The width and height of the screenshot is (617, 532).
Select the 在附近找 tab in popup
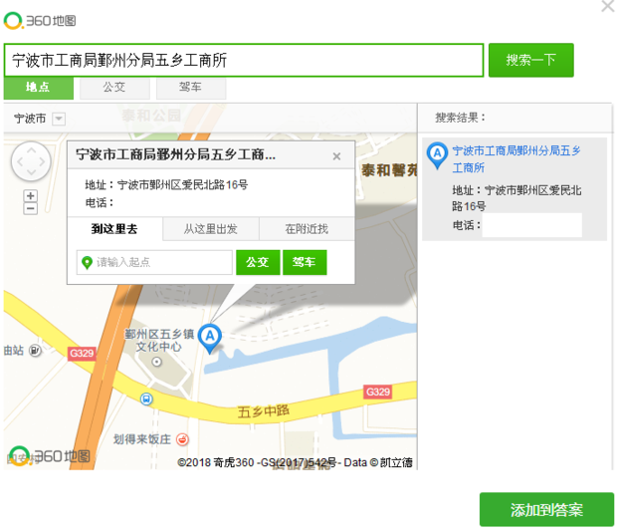click(307, 229)
